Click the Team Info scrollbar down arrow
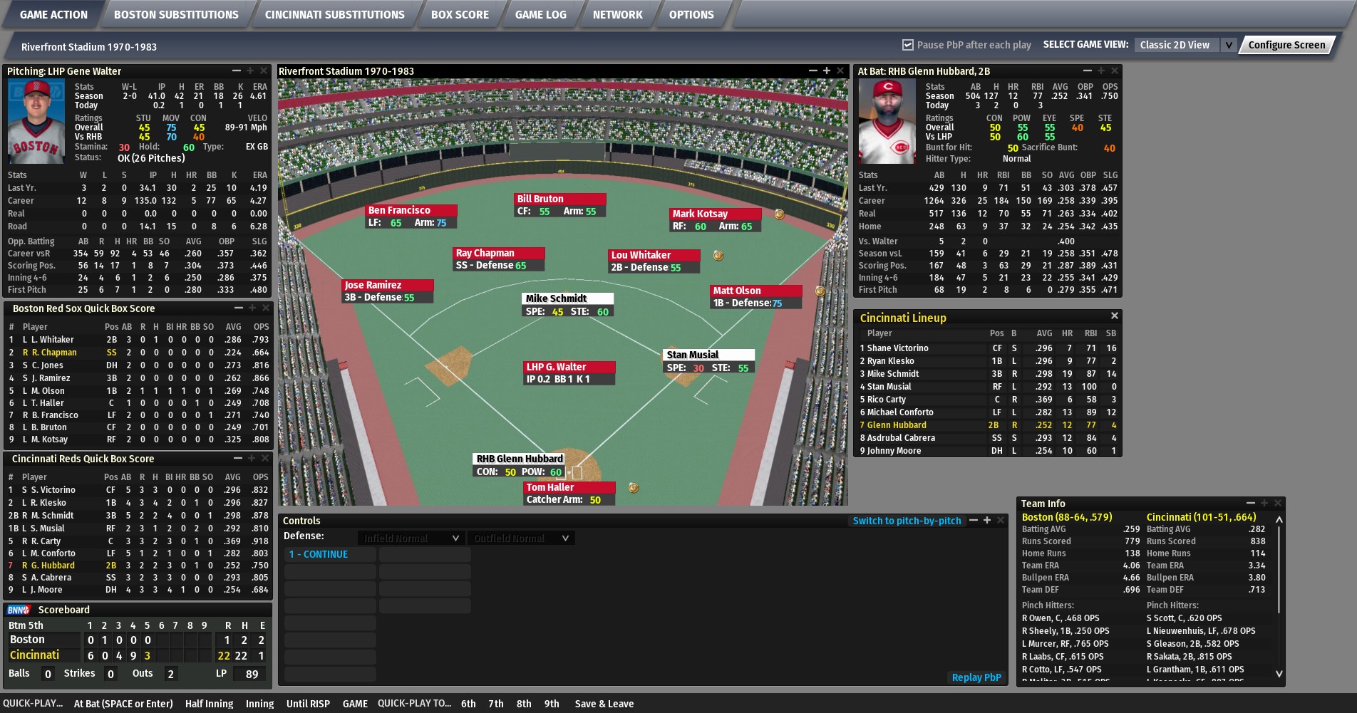Image resolution: width=1357 pixels, height=713 pixels. pyautogui.click(x=1279, y=674)
